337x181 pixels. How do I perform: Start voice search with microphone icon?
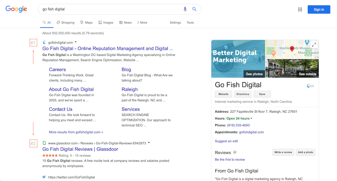click(185, 9)
